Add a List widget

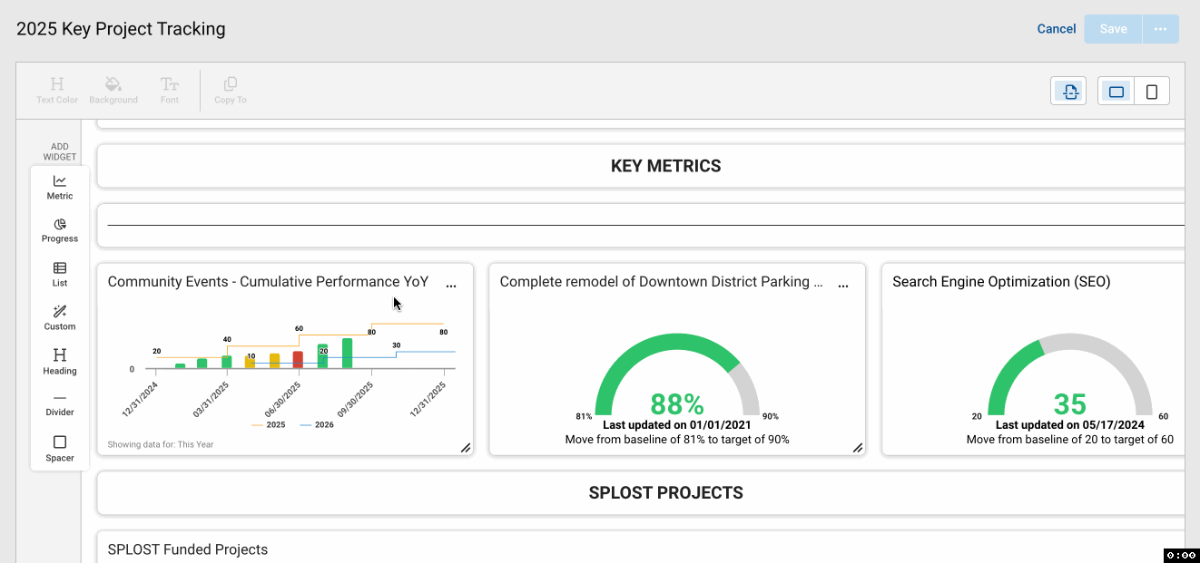60,275
